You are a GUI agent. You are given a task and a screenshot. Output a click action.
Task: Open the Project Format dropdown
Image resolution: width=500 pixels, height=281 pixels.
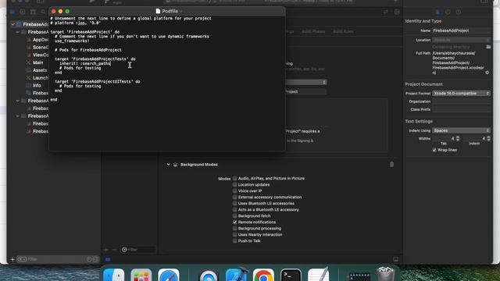pos(461,94)
